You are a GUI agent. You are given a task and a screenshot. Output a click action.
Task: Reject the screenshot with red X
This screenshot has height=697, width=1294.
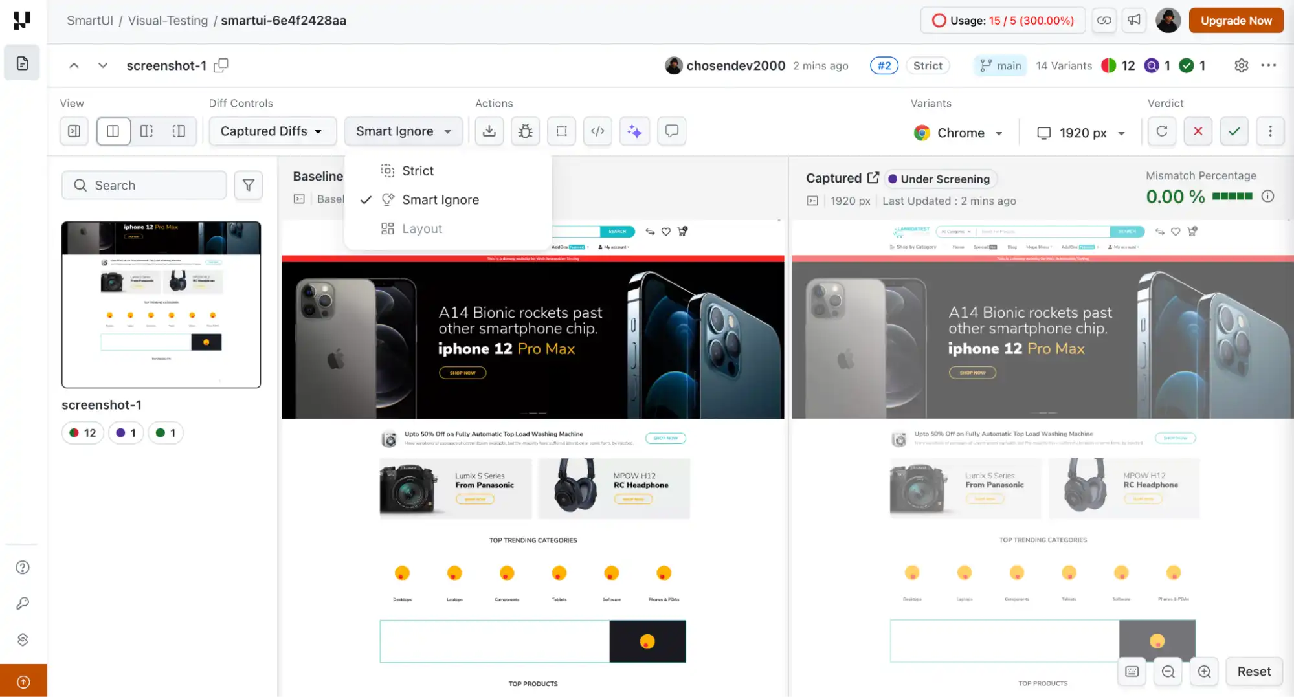tap(1198, 131)
